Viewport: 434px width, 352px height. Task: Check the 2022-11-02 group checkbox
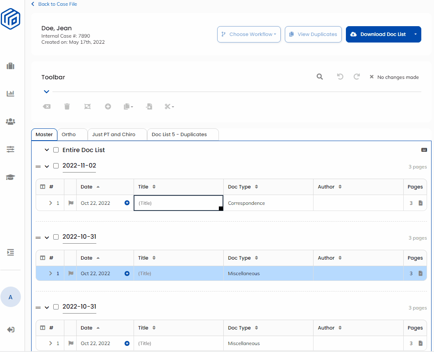pos(56,166)
